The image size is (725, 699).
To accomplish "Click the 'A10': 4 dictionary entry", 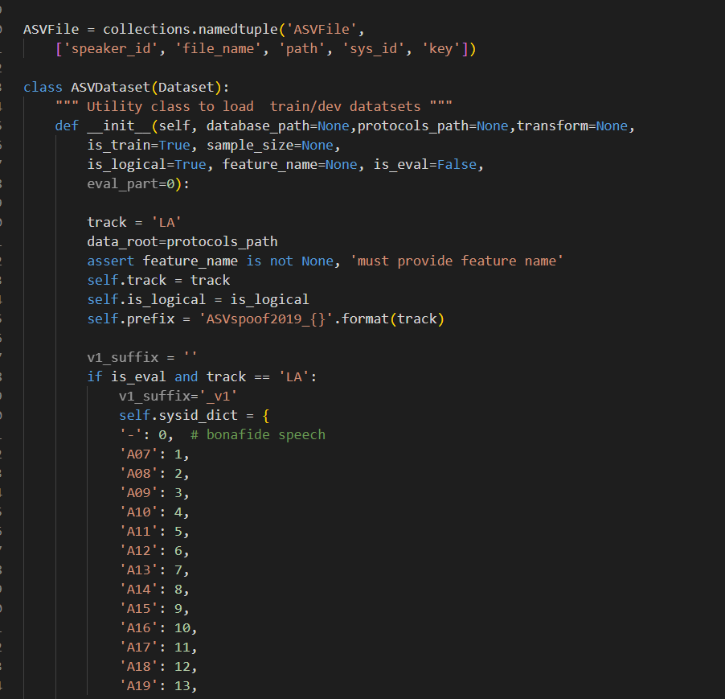I will pyautogui.click(x=154, y=512).
